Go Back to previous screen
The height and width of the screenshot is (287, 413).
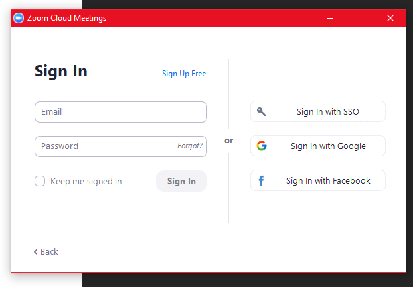(46, 252)
